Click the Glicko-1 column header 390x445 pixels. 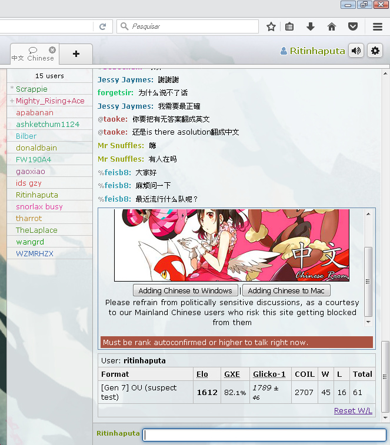coord(269,374)
